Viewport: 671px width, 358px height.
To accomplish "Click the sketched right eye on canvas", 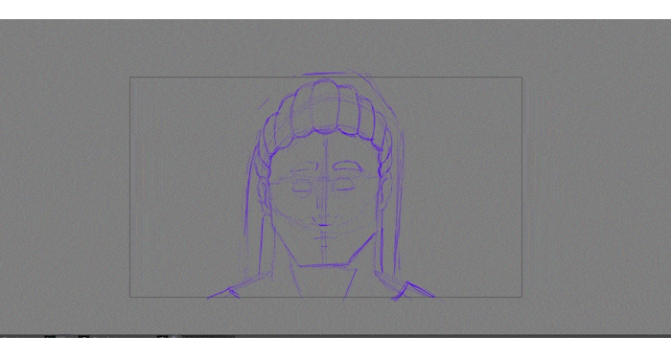I will point(344,185).
